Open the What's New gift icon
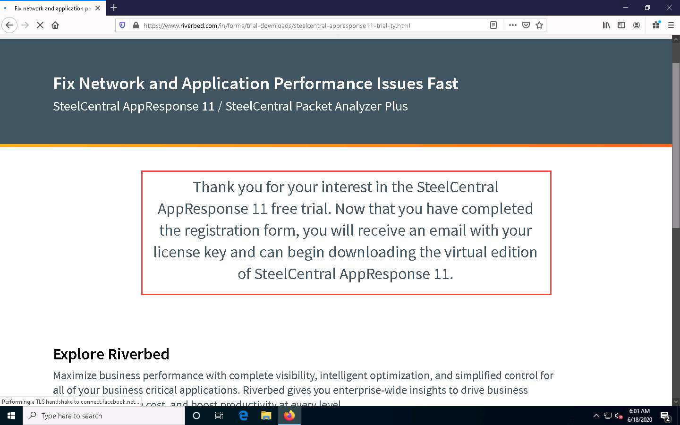The height and width of the screenshot is (425, 680). [656, 25]
